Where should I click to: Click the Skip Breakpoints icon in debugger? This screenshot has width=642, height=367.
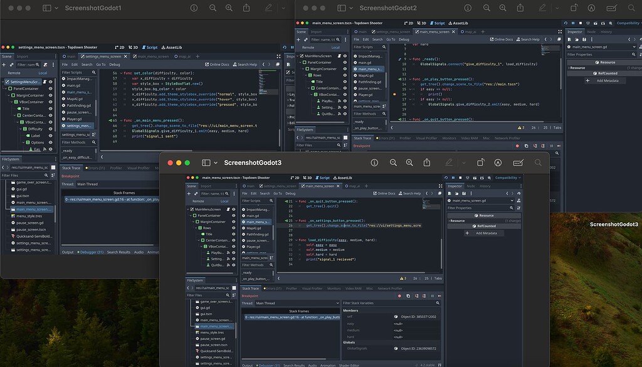[x=399, y=296]
